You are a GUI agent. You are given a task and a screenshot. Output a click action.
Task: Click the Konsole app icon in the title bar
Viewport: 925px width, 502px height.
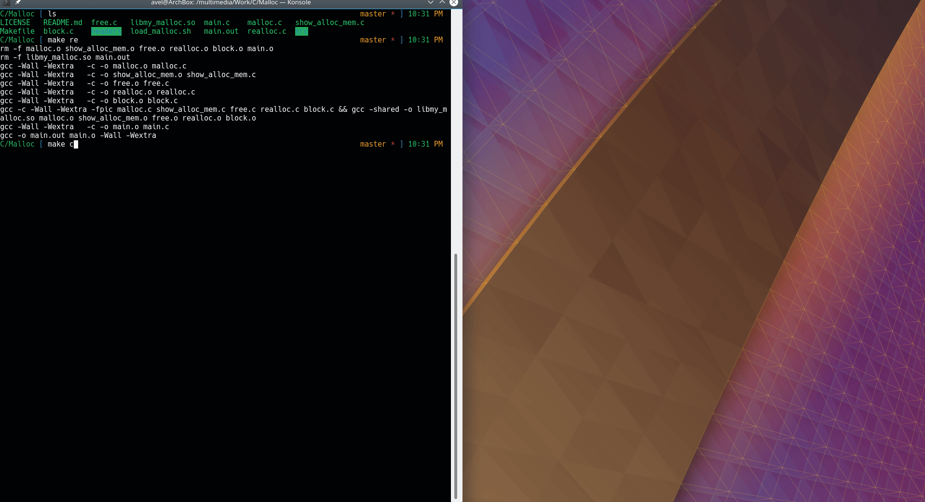6,2
